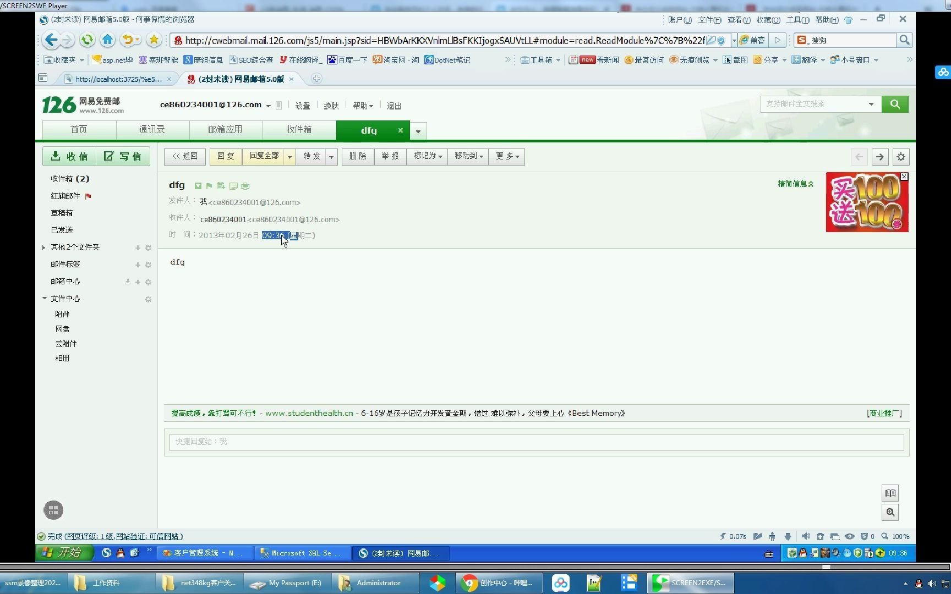951x594 pixels.
Task: Click the red flag icon beside 红旗邮件
Action: pos(88,196)
